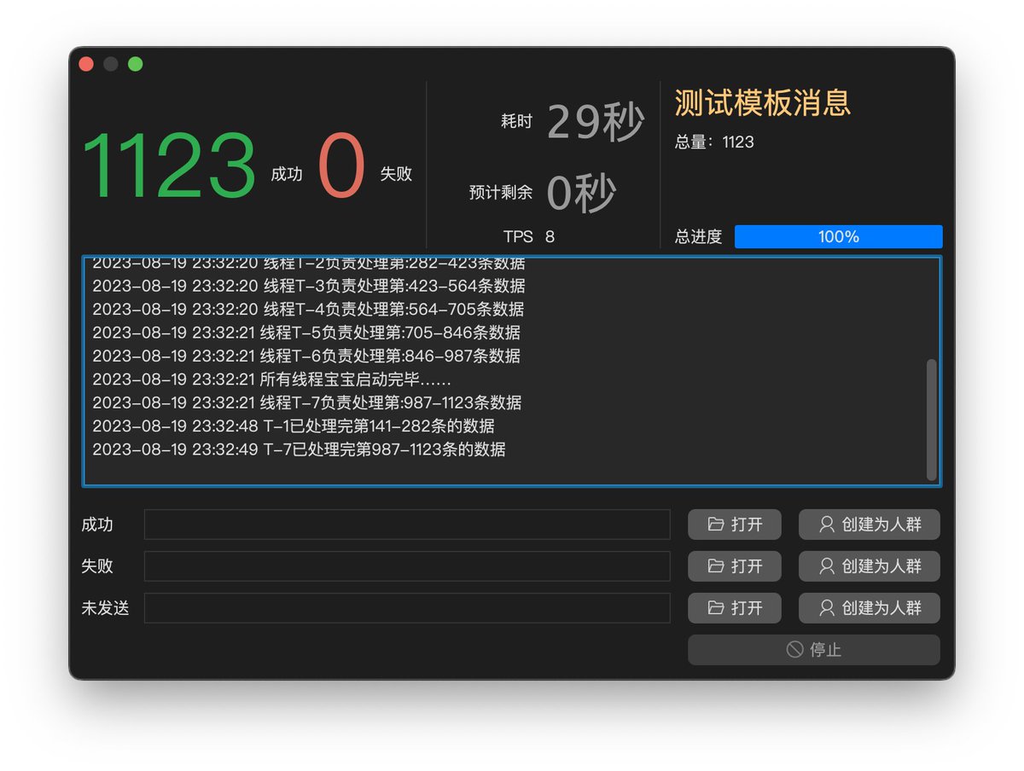1024x771 pixels.
Task: Click the 总量：1123 text
Action: tap(714, 142)
